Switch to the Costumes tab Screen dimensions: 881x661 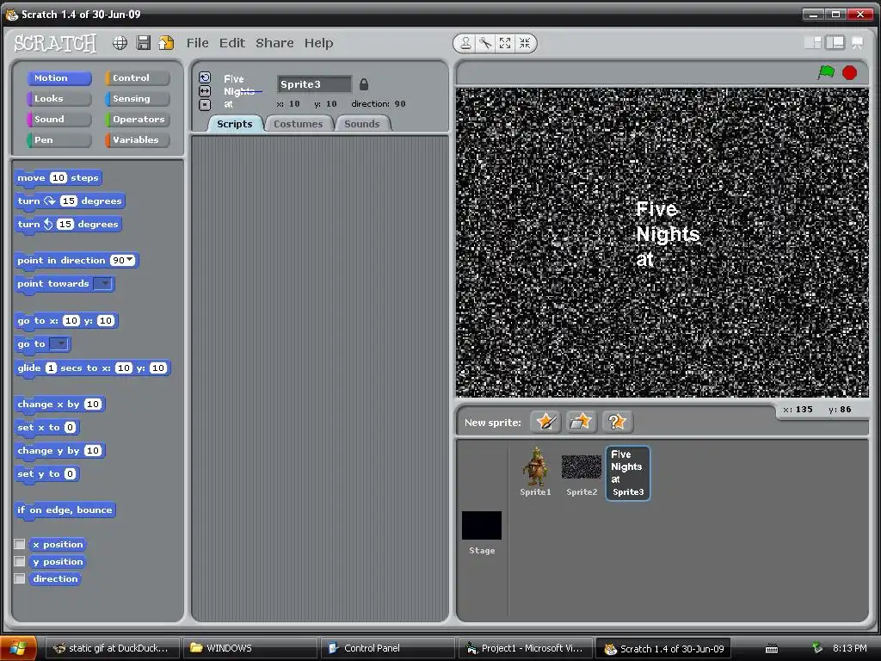tap(299, 124)
